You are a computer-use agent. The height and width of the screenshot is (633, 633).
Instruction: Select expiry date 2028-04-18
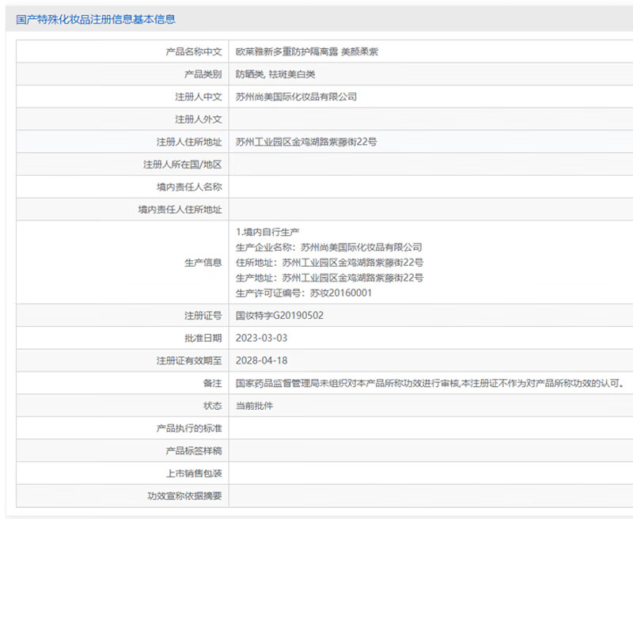pos(261,361)
